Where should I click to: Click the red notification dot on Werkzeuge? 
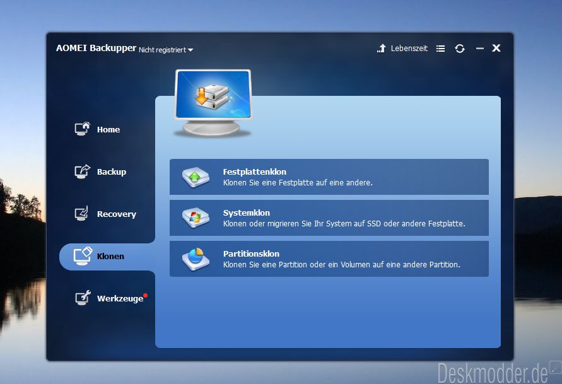click(145, 296)
